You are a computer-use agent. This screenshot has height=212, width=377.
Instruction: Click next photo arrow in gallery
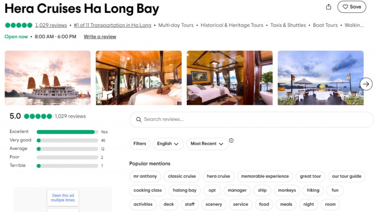click(366, 84)
